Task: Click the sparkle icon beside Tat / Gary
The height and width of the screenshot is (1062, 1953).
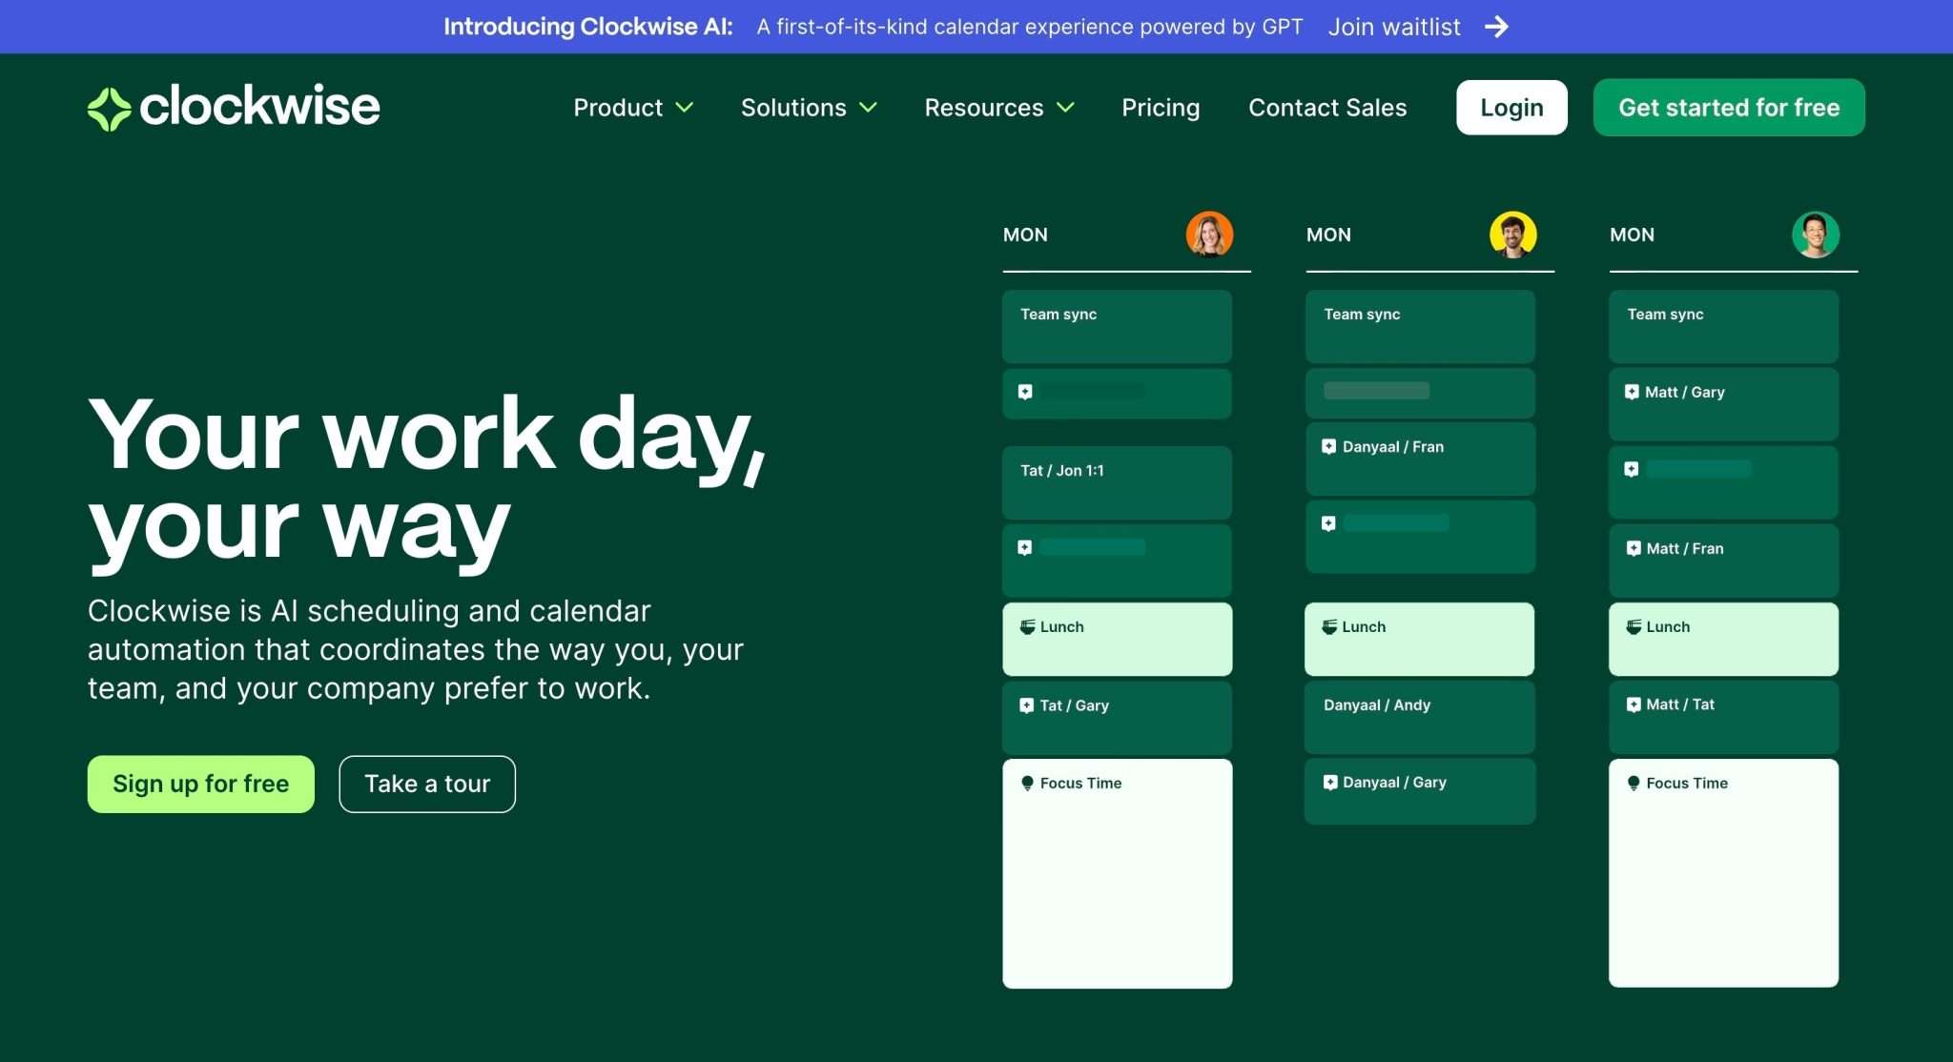Action: 1026,705
